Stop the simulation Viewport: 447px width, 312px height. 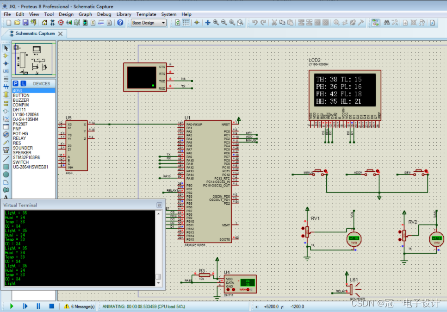(52, 306)
